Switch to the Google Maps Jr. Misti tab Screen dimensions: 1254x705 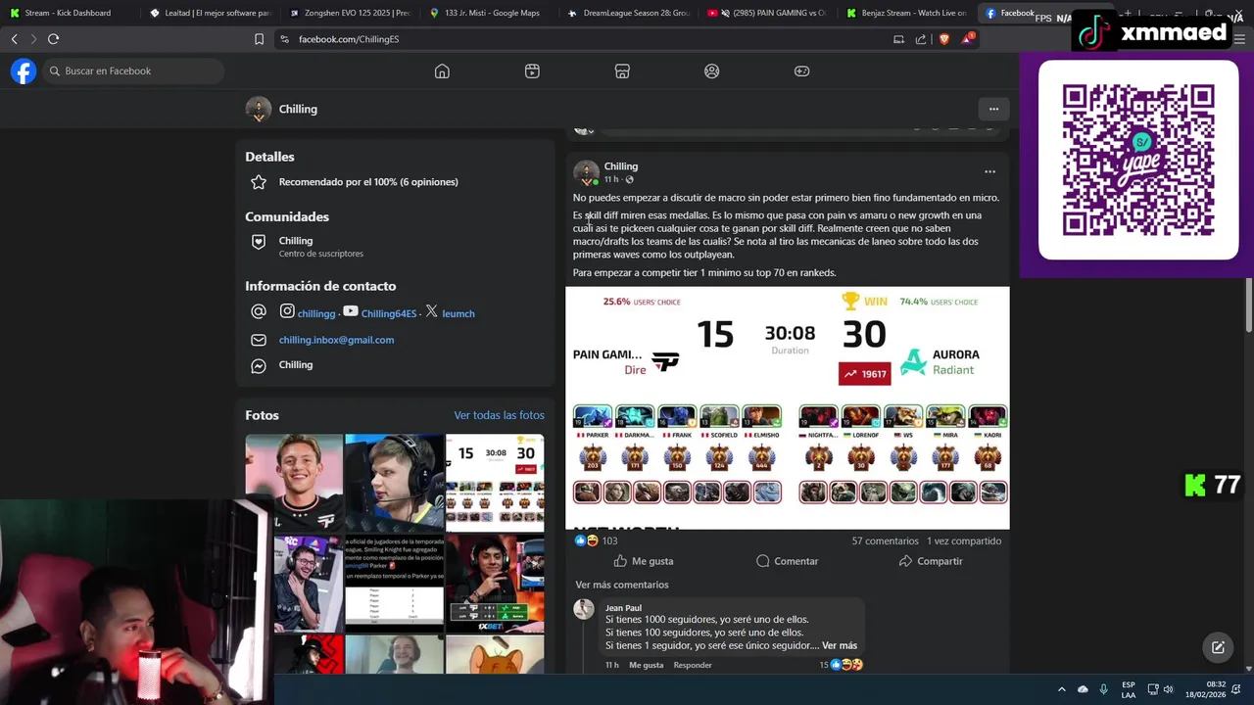click(x=490, y=13)
